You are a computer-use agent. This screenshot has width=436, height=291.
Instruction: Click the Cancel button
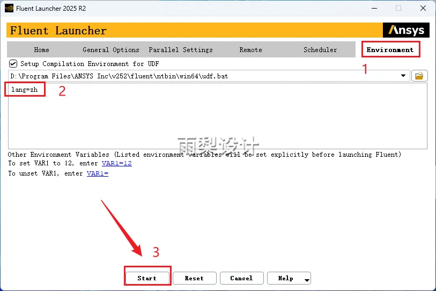point(242,278)
